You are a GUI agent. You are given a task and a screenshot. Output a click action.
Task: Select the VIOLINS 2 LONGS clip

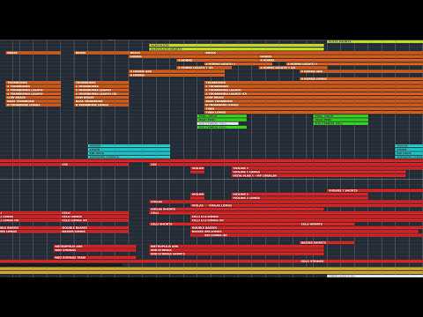[300, 198]
